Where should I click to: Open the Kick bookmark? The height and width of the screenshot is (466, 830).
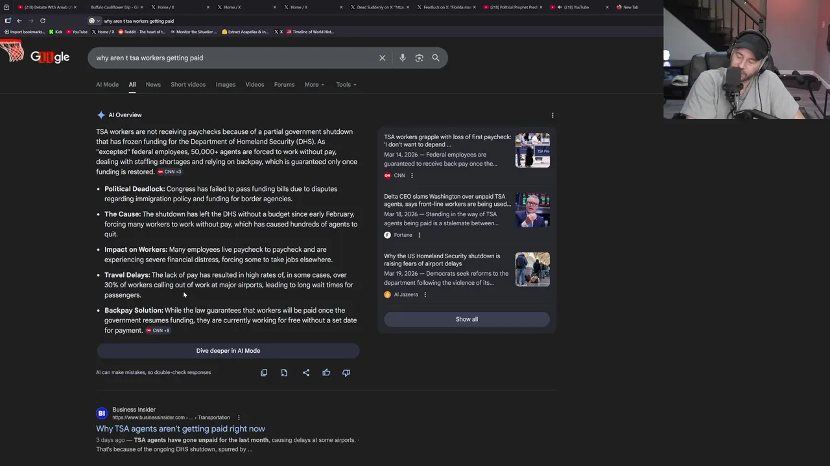(56, 32)
